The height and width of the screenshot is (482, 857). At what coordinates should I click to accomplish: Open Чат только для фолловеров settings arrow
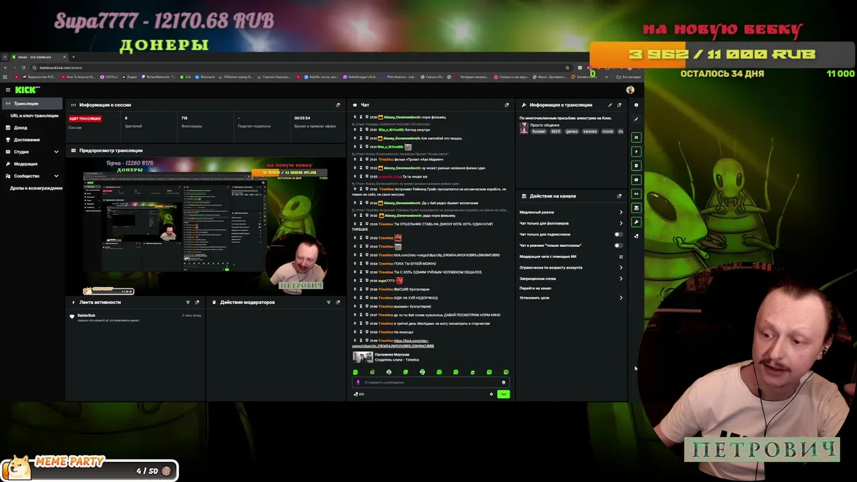[x=621, y=224]
